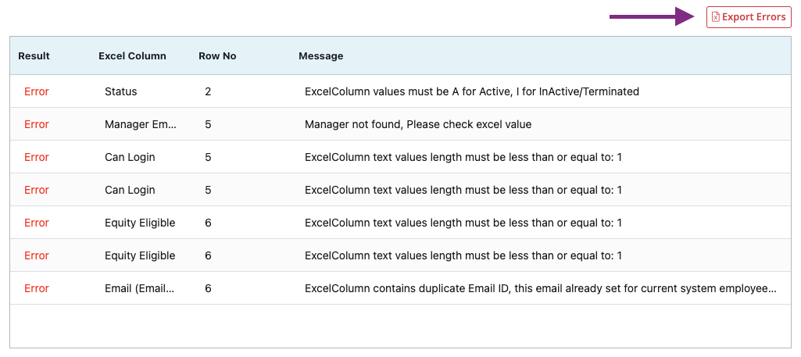Sort by the Excel Column header

[x=132, y=56]
